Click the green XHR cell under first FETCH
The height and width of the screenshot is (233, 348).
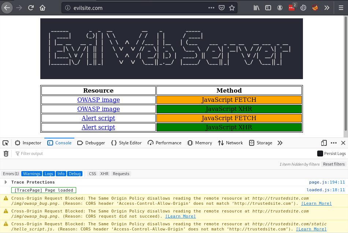tap(229, 109)
